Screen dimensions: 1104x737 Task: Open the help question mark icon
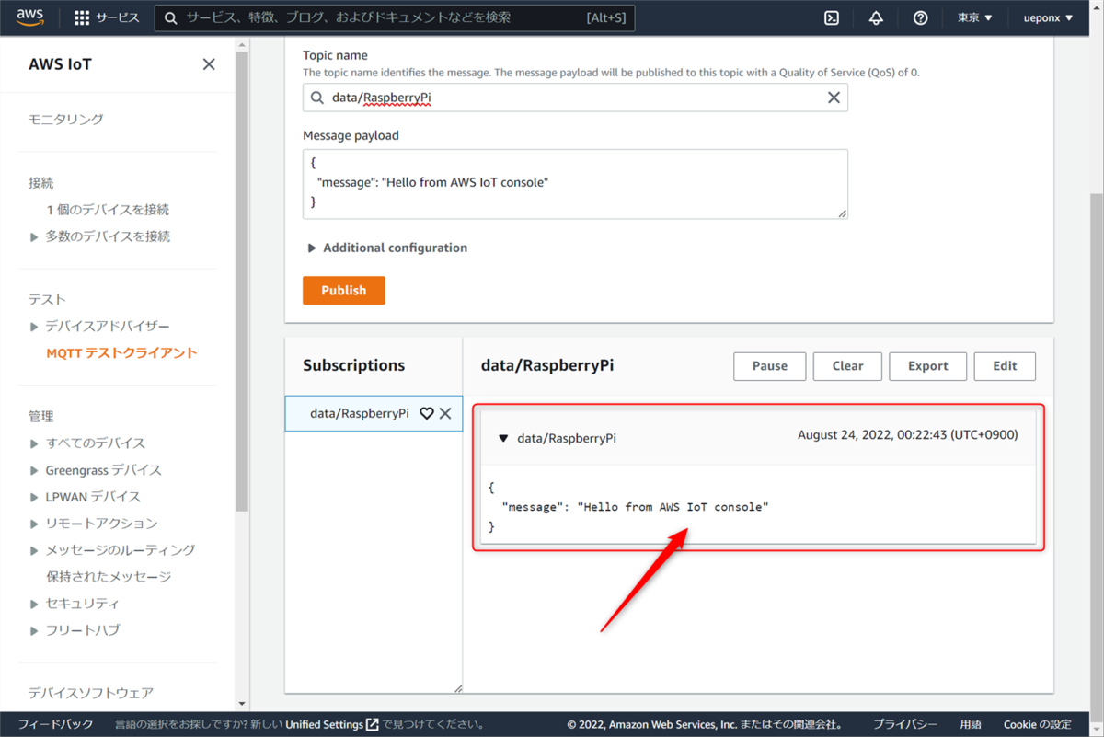(x=920, y=17)
